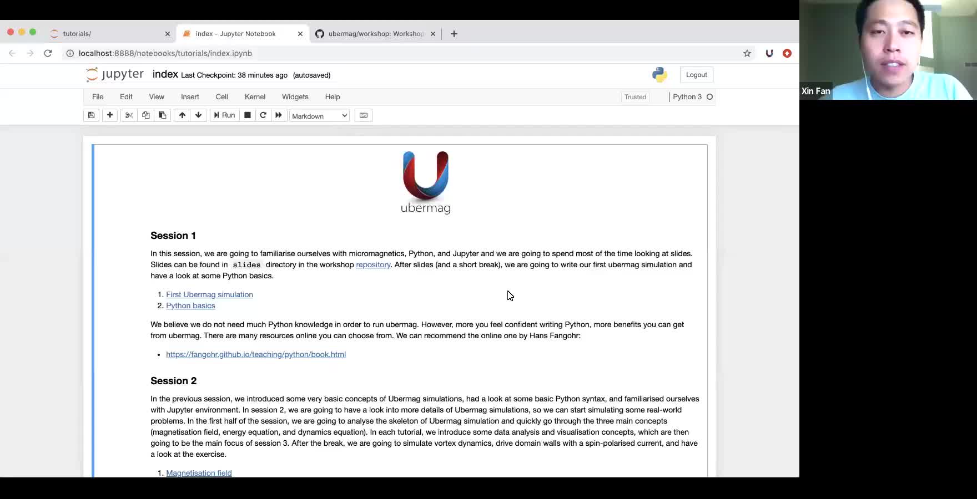Open a new browser tab
Image resolution: width=977 pixels, height=499 pixels.
pyautogui.click(x=454, y=34)
